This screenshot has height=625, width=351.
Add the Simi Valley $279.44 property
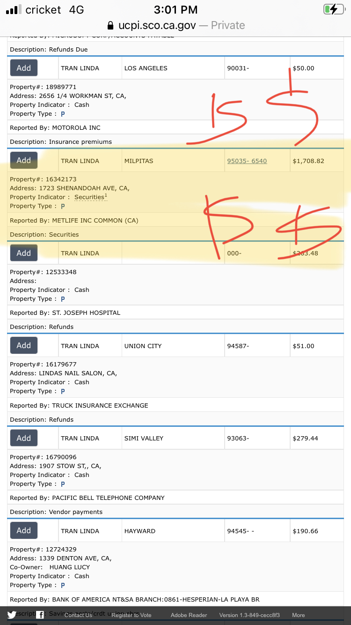(x=24, y=438)
